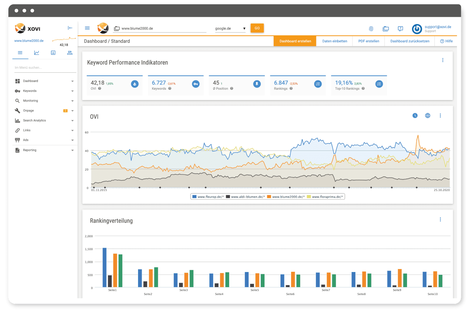This screenshot has width=470, height=313.
Task: Open Rankingverteilung panel three-dot menu
Action: [x=440, y=219]
